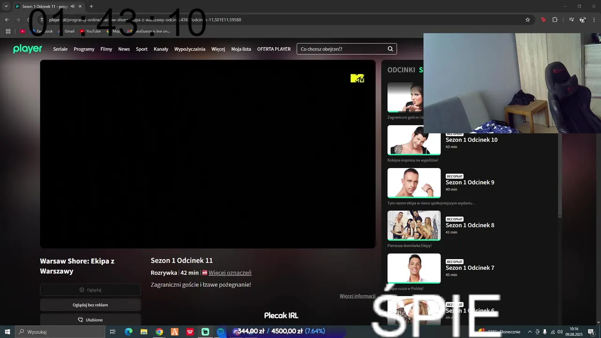This screenshot has height=338, width=601.
Task: Open the apps grid in the bookmarks bar
Action: [x=8, y=31]
